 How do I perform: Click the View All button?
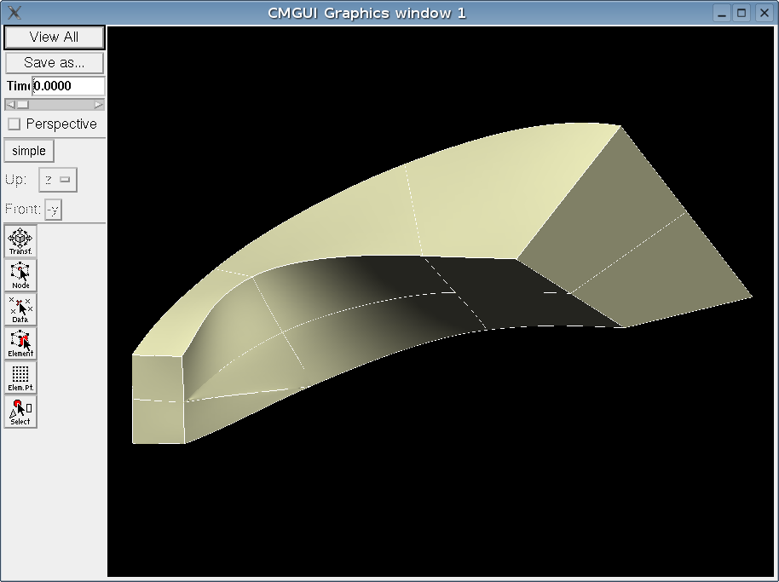pos(55,37)
